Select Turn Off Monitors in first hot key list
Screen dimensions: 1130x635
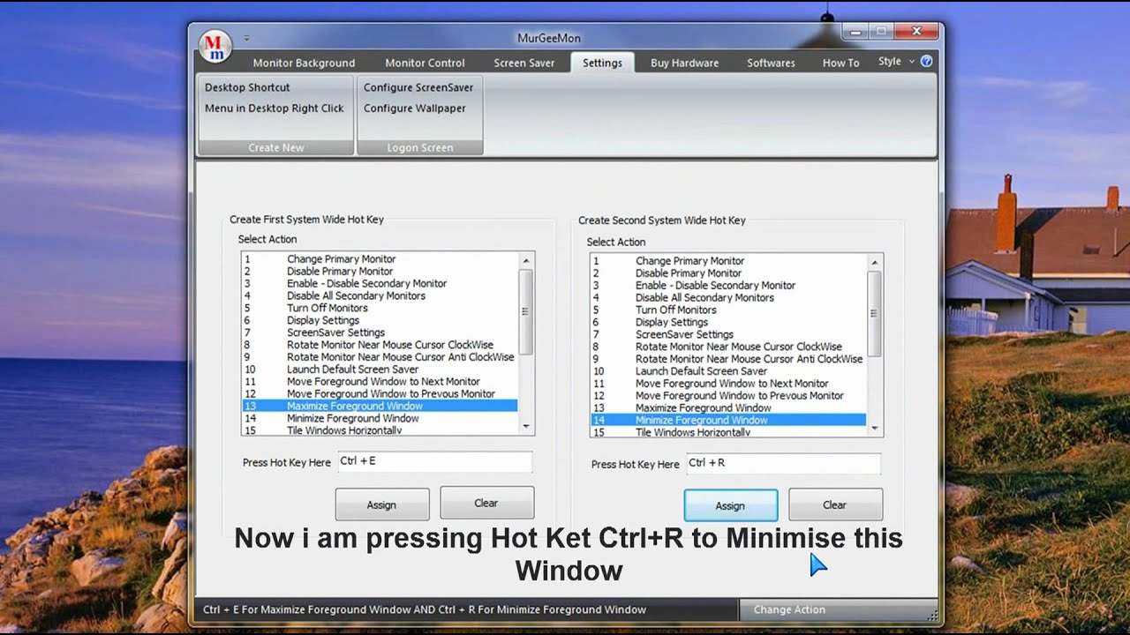pos(380,309)
